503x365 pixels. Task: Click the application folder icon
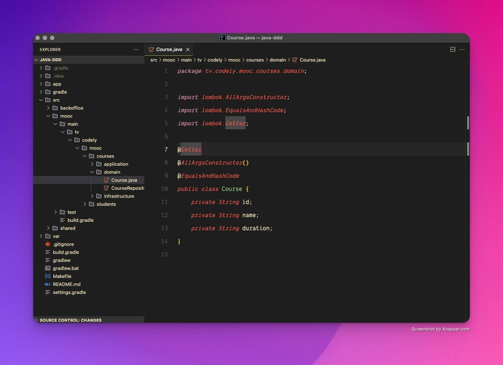[x=99, y=164]
